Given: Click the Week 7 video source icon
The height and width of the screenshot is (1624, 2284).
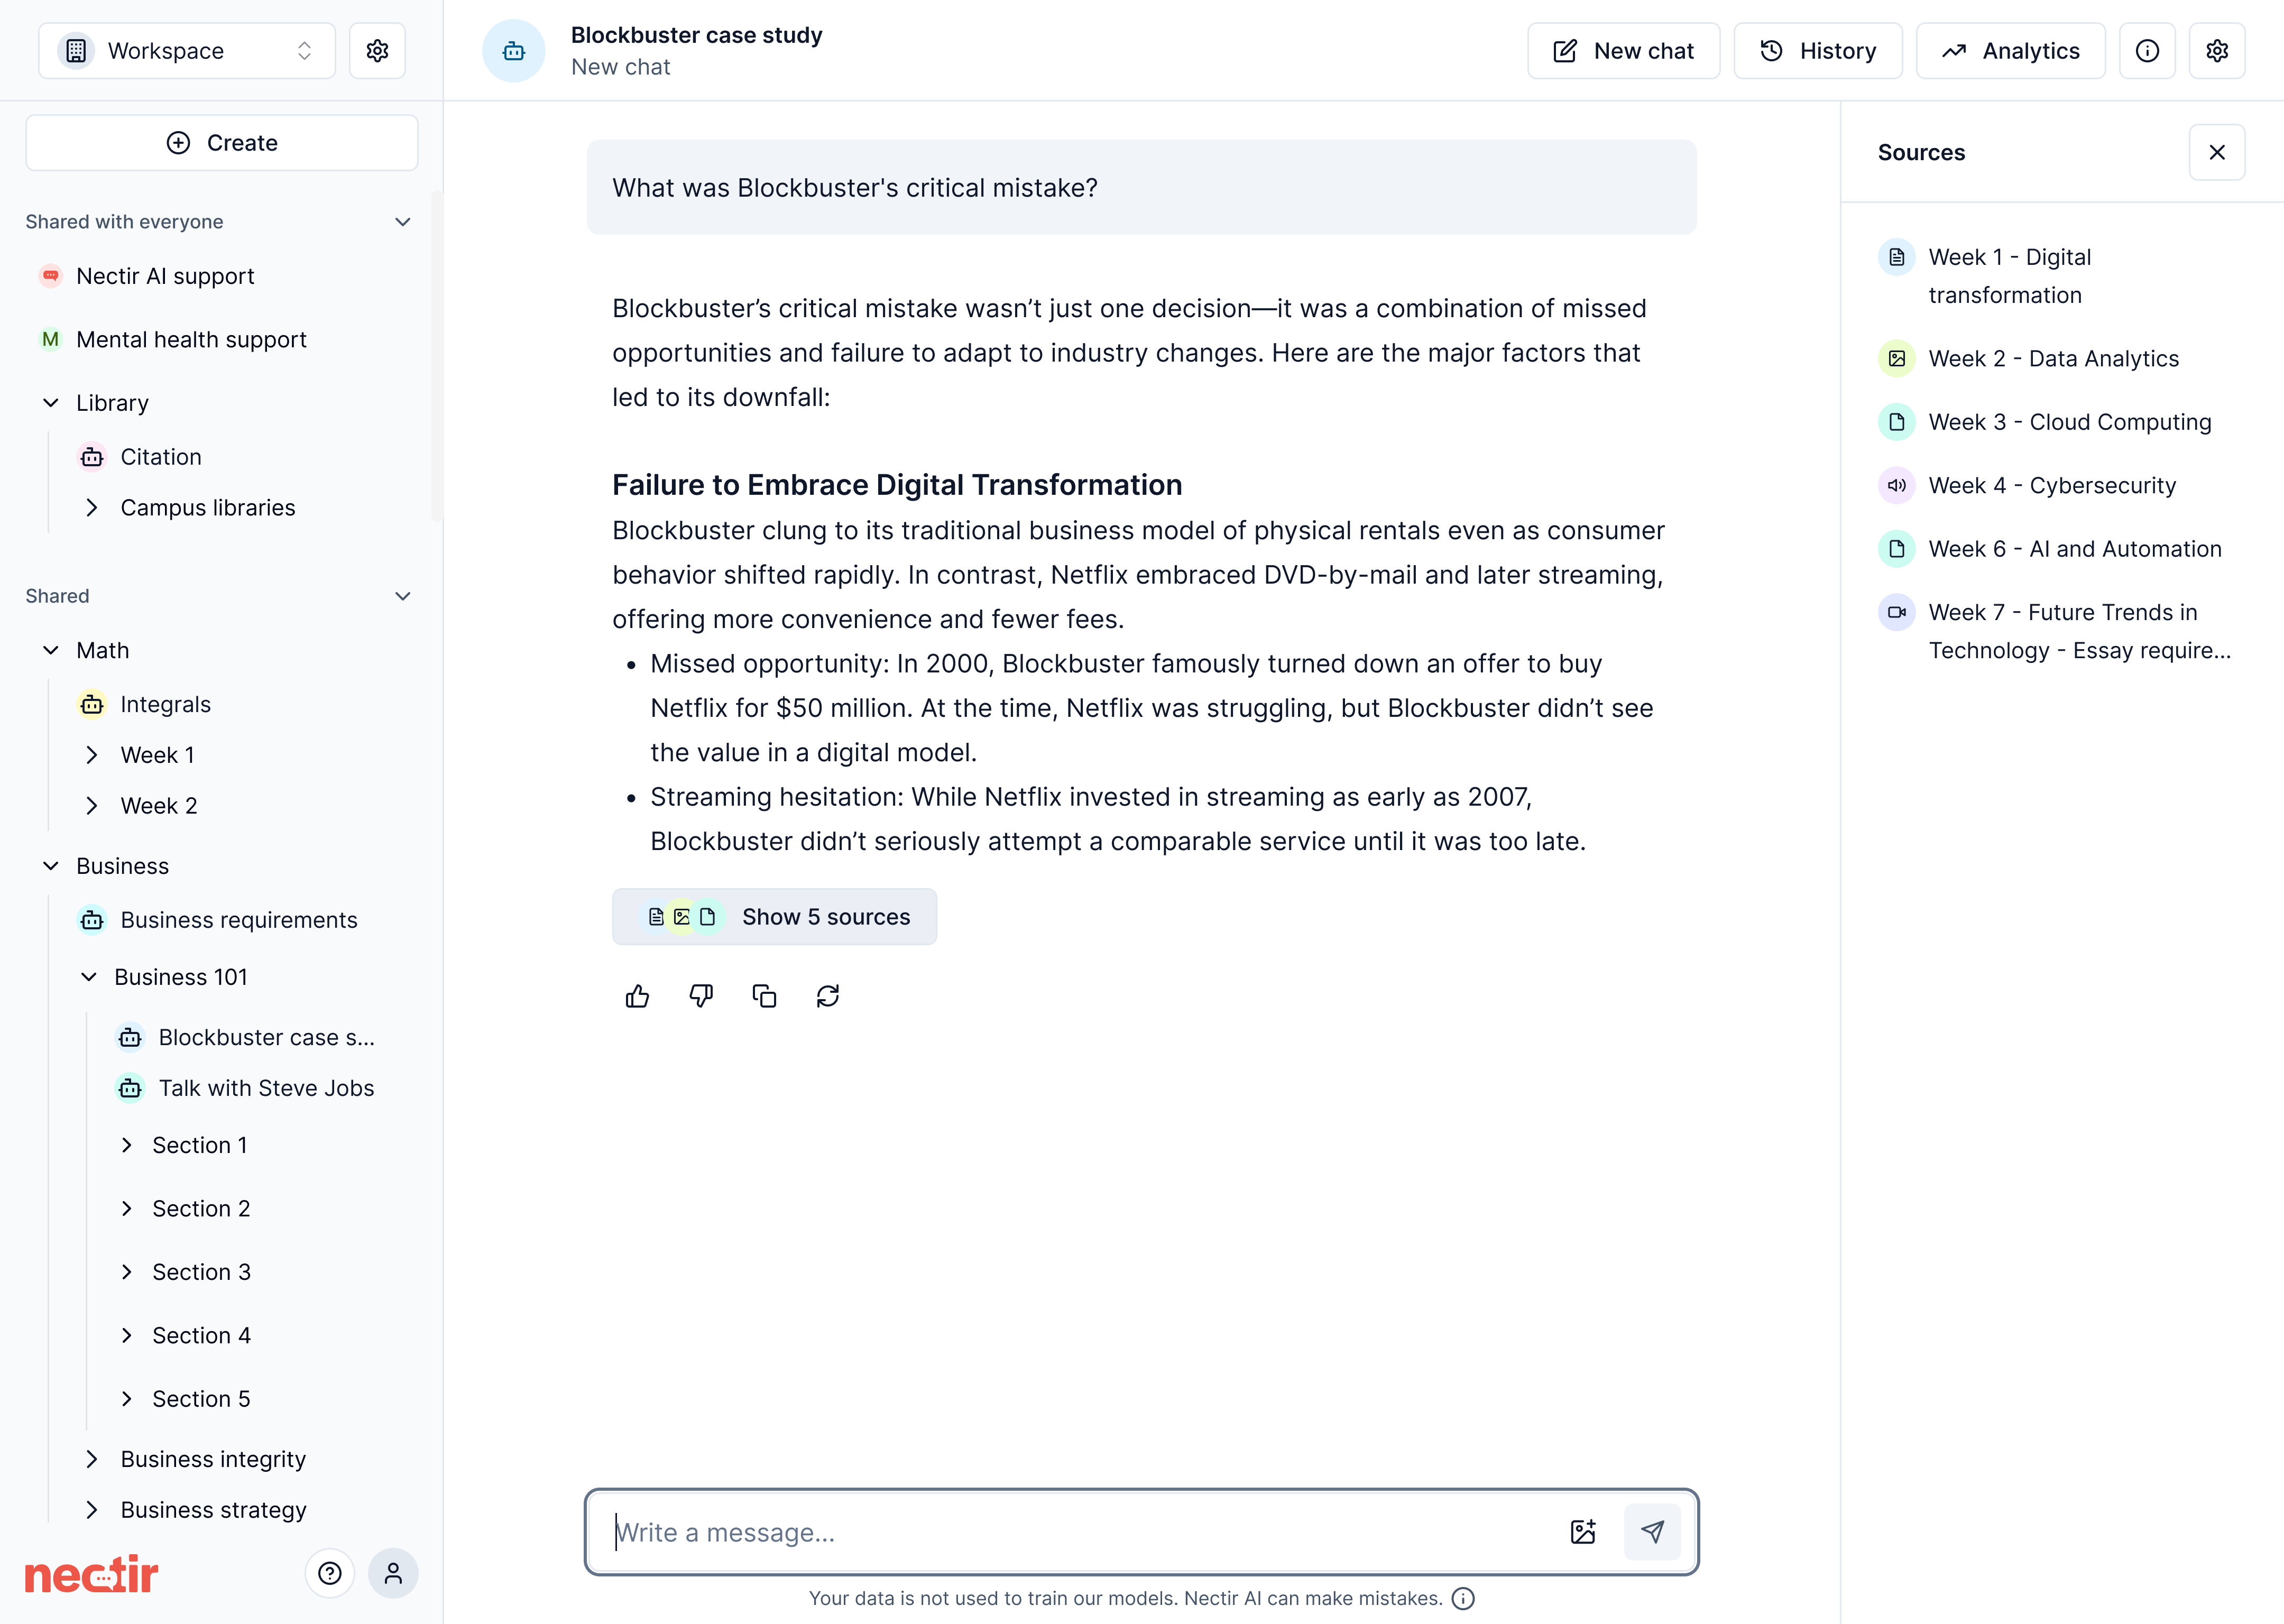Looking at the screenshot, I should [x=1897, y=612].
